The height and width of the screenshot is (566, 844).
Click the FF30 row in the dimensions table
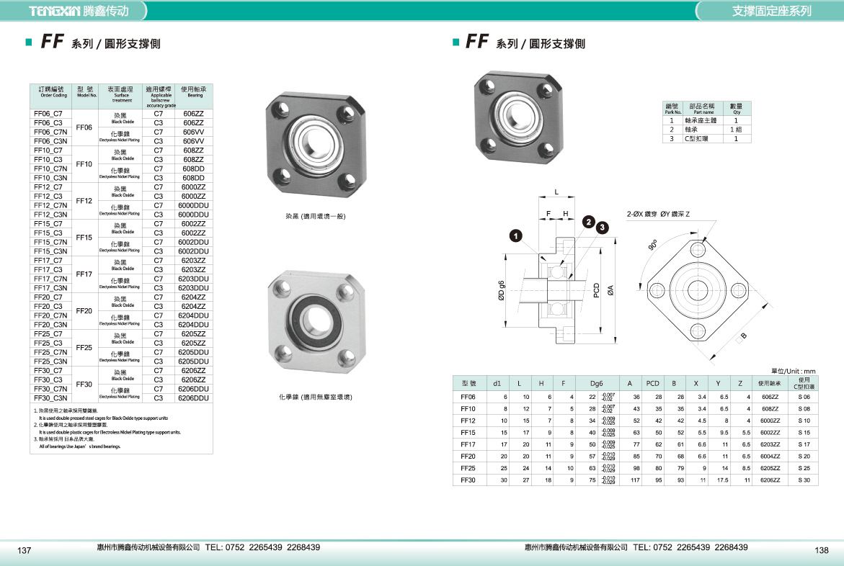[x=468, y=480]
